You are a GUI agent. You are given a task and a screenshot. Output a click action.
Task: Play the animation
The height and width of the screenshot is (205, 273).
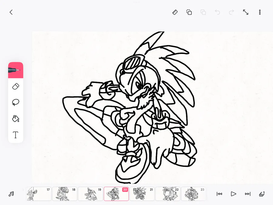click(x=233, y=194)
